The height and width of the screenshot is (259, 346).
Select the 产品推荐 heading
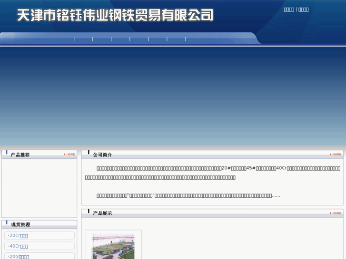click(x=20, y=155)
